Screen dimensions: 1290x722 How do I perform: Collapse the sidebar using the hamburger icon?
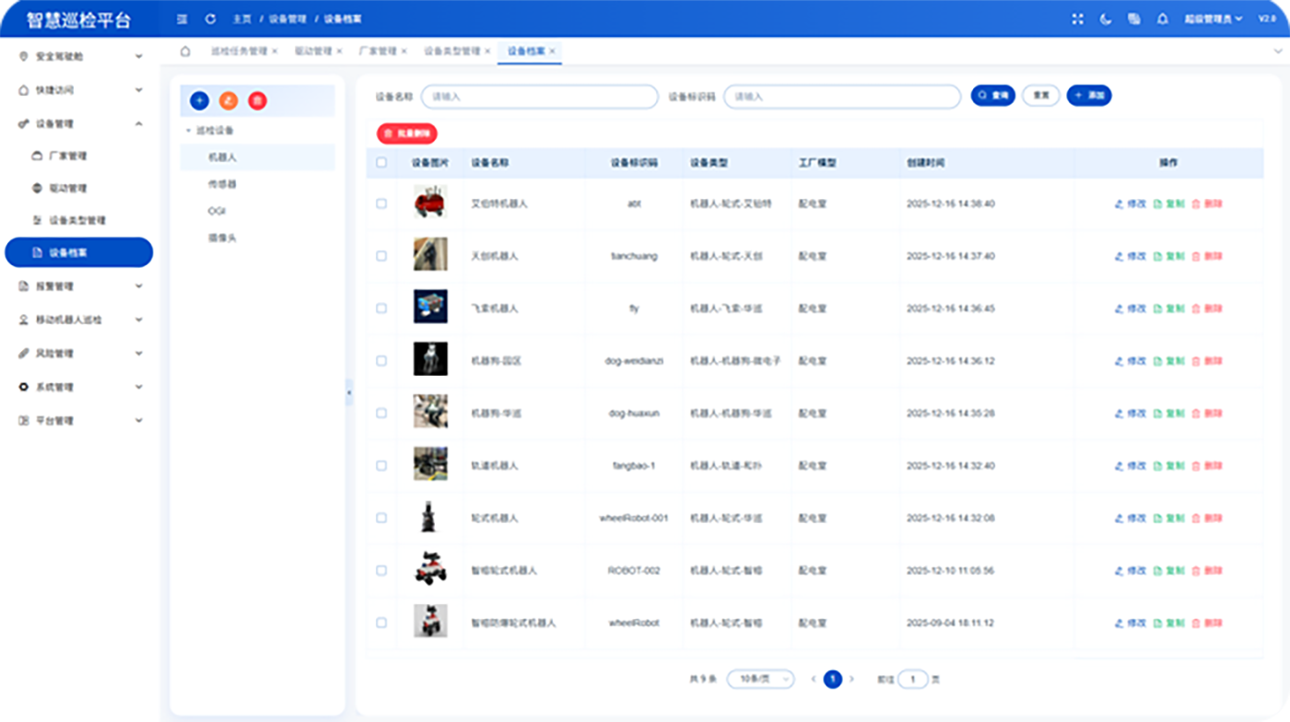pos(182,18)
